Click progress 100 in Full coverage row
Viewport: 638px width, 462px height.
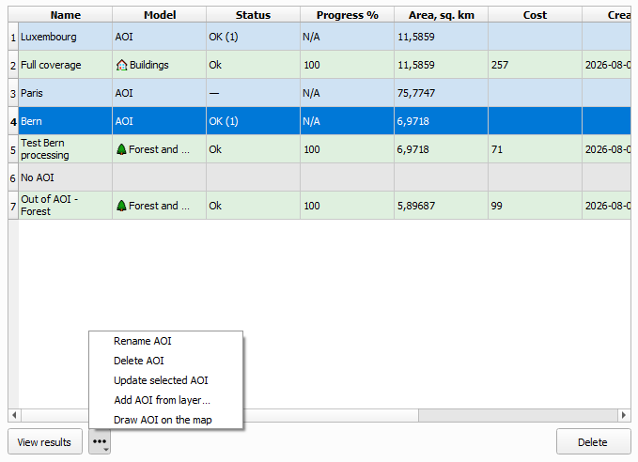312,65
